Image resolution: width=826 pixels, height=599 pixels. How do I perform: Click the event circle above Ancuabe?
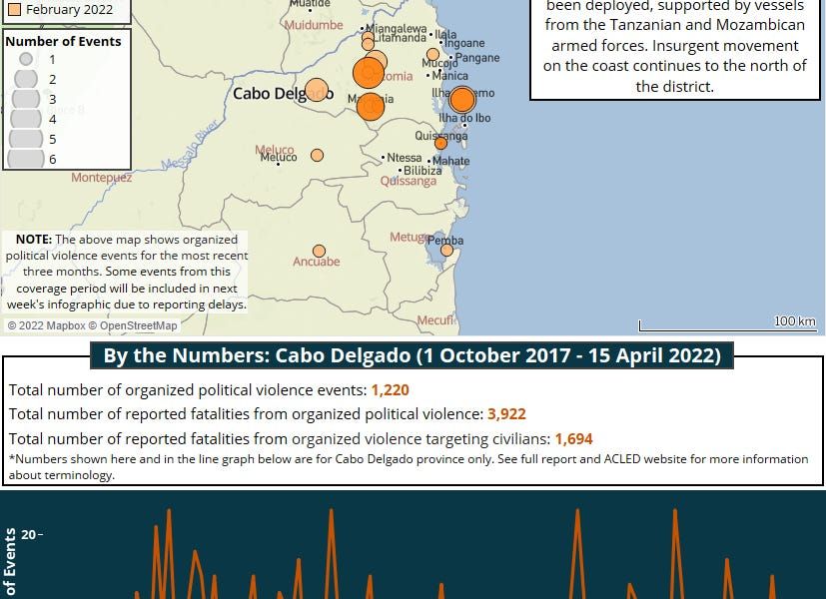tap(319, 251)
